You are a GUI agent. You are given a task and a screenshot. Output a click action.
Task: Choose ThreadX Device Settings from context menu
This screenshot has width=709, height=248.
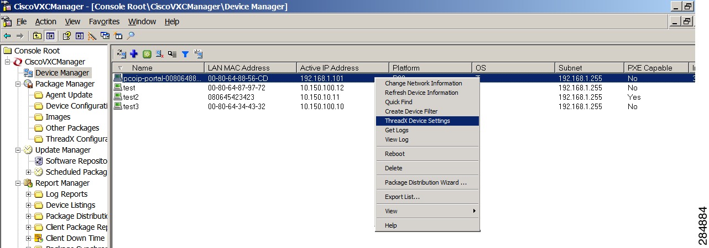click(x=428, y=121)
